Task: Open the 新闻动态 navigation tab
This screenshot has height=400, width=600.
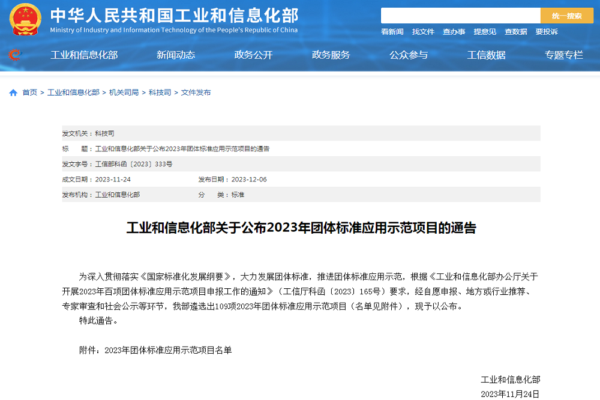Action: [176, 55]
